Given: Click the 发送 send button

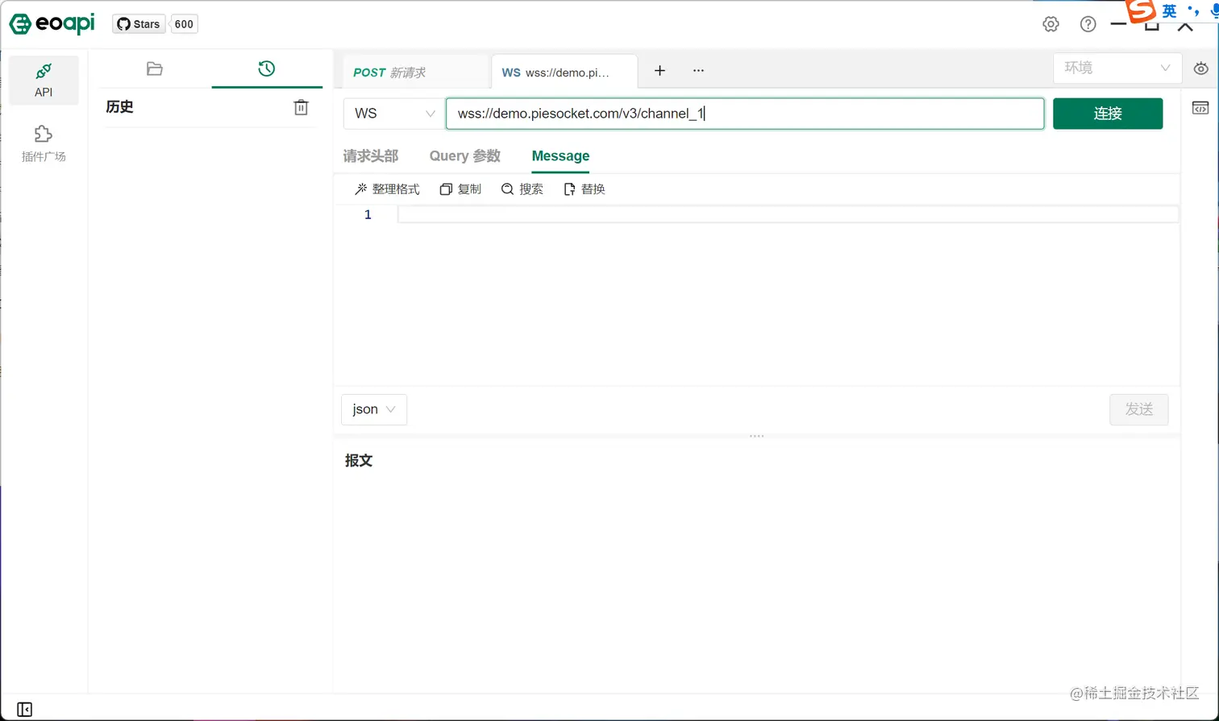Looking at the screenshot, I should (x=1139, y=409).
